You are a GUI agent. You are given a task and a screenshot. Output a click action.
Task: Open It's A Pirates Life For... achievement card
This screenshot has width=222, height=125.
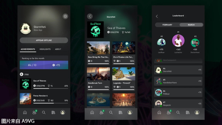(x=124, y=53)
